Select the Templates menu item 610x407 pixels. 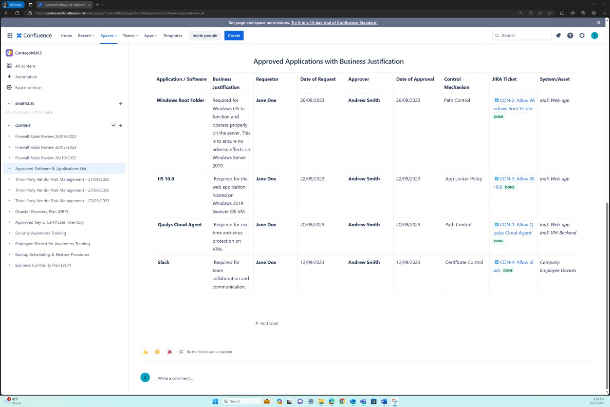[173, 35]
